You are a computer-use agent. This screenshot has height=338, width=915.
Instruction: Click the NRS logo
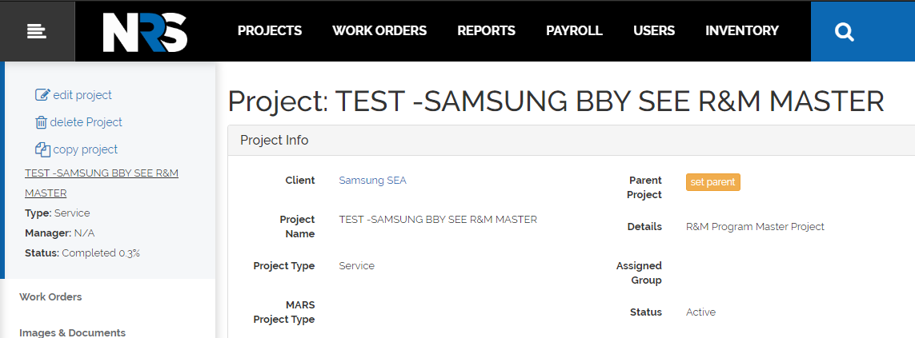click(x=146, y=32)
